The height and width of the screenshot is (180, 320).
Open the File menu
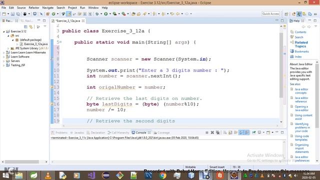(3, 8)
